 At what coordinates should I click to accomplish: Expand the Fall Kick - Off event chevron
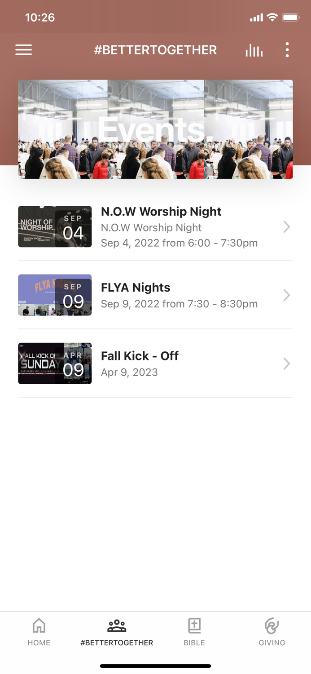click(287, 364)
